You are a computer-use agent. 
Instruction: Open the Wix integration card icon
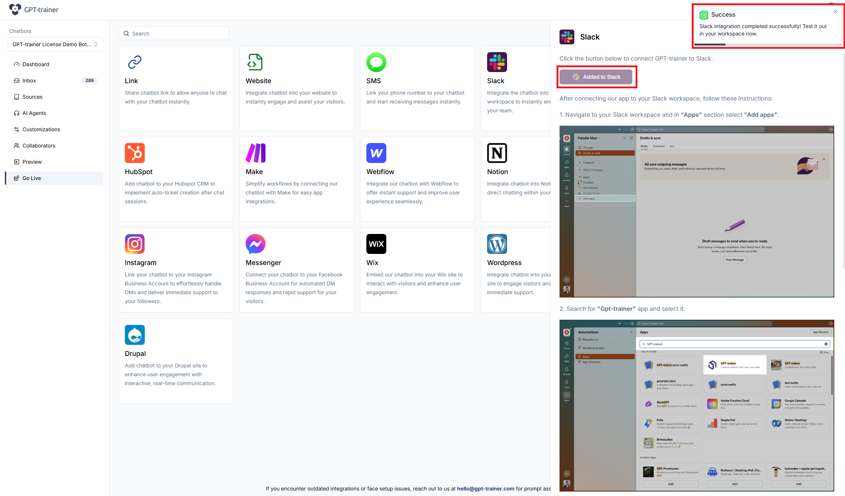point(376,244)
